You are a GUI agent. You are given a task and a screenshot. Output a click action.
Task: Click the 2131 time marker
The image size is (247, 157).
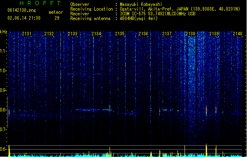(27, 34)
